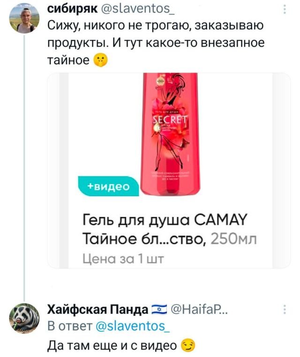Tap the +видео badge on product image
The width and height of the screenshot is (300, 357).
tap(108, 186)
